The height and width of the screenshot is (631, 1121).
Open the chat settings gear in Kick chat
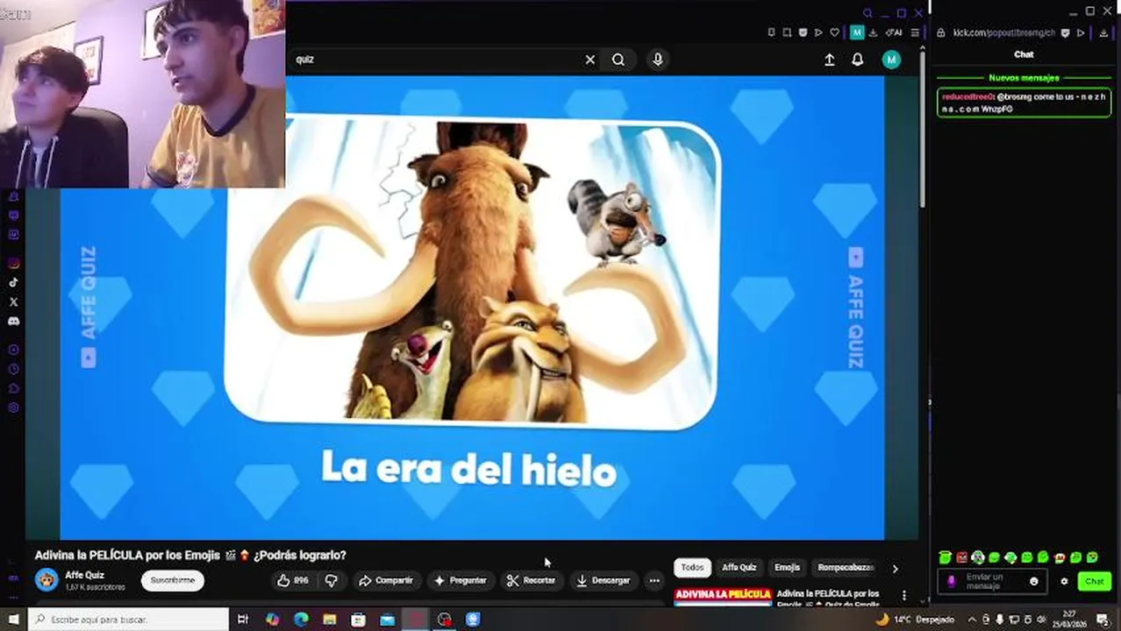click(1064, 581)
